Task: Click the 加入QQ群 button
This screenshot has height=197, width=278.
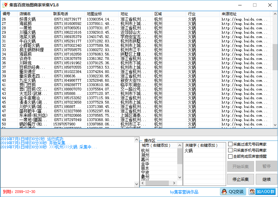Action: pos(262,192)
